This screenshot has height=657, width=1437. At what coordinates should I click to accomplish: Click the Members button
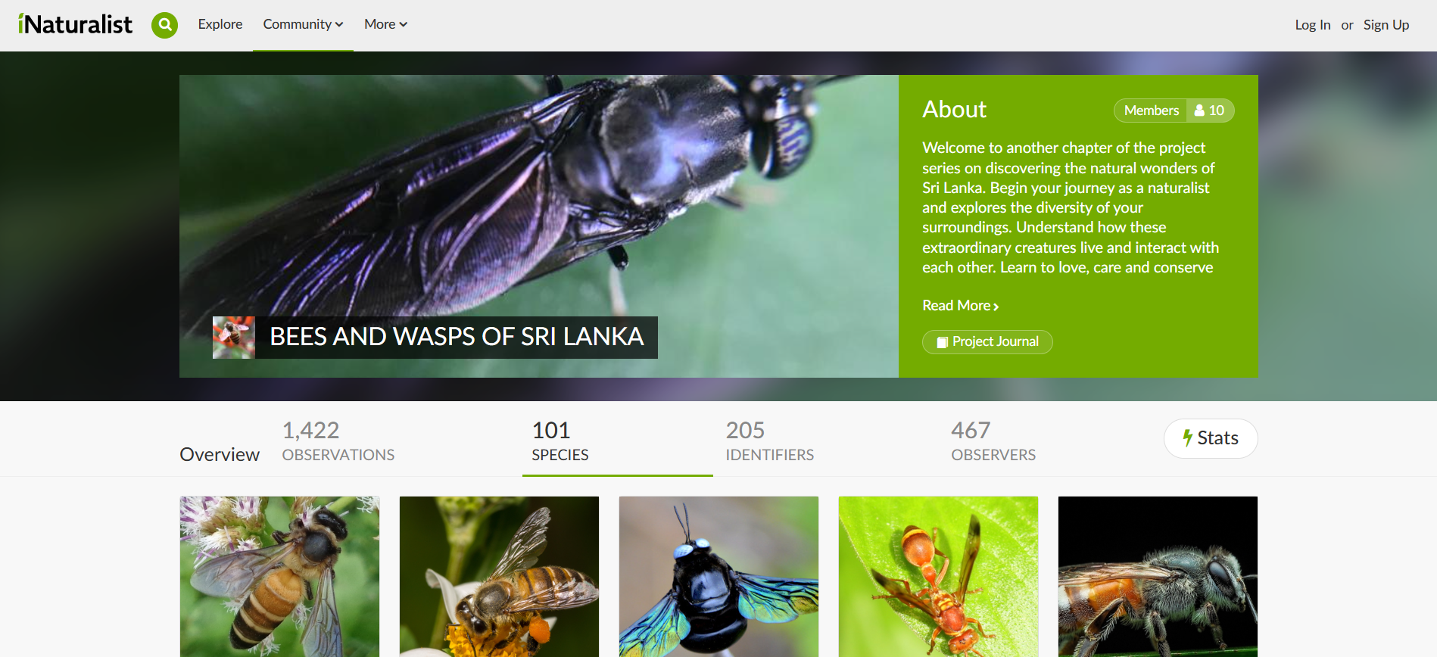1151,111
